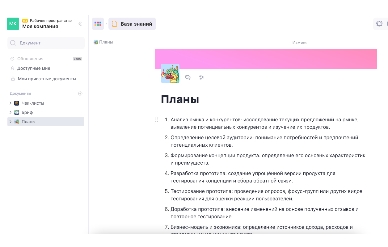
Task: Open База знаний breadcrumb item
Action: [x=132, y=24]
